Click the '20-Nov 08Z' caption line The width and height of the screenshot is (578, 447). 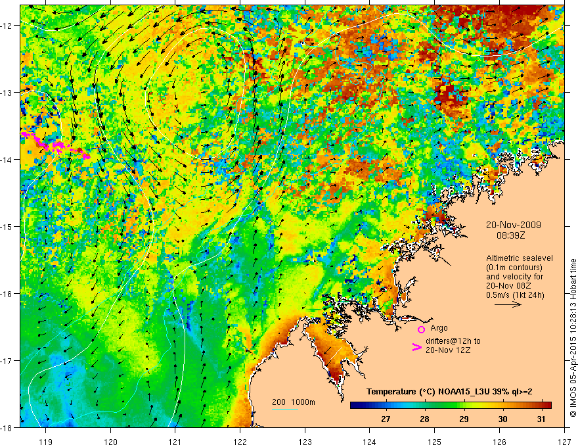click(x=507, y=286)
